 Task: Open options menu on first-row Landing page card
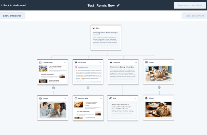point(65,63)
